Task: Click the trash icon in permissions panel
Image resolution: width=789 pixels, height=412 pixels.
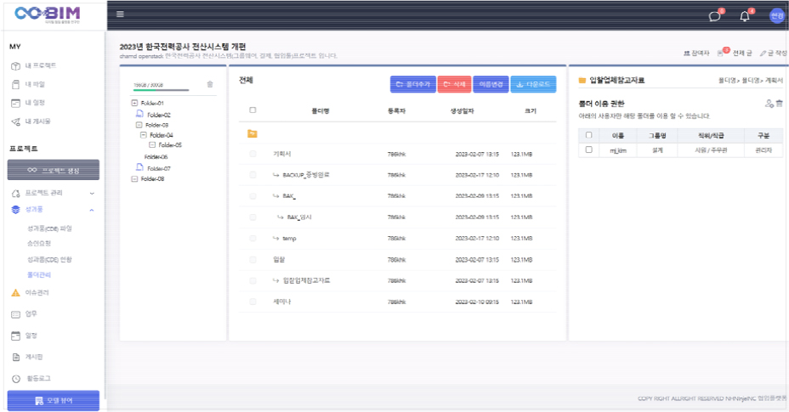Action: [x=780, y=104]
